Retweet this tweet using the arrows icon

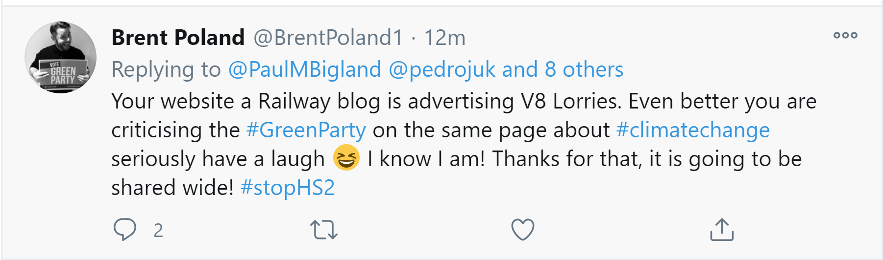324,229
